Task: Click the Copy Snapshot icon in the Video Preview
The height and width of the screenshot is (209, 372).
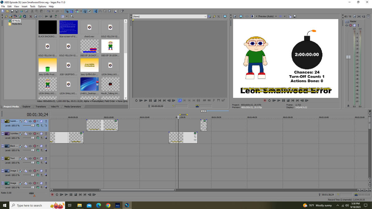Action: point(290,16)
